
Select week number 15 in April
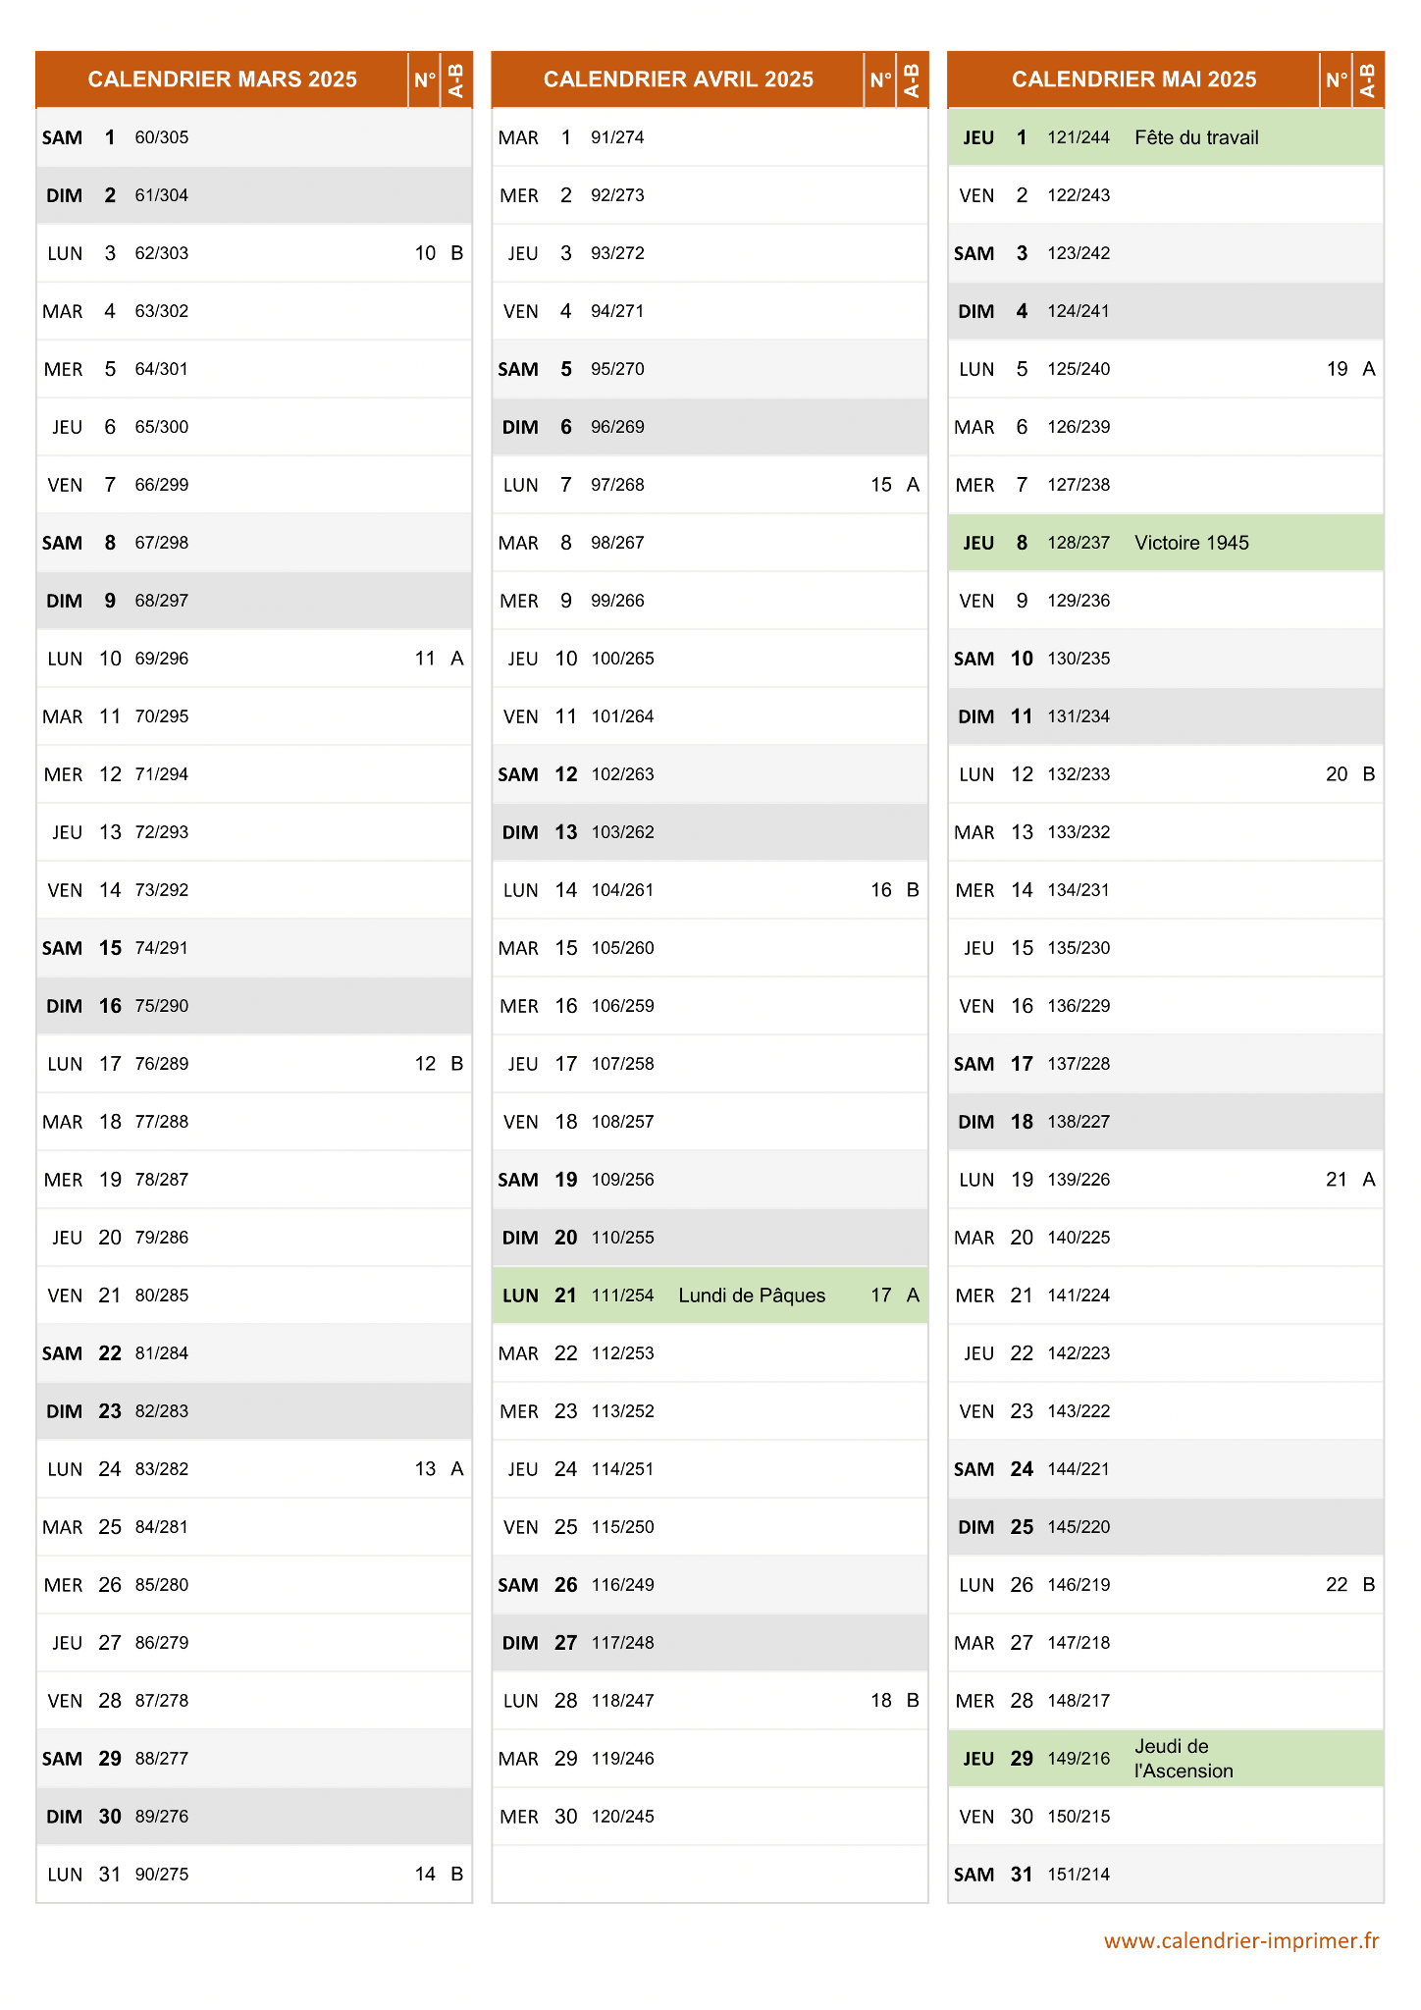tap(881, 485)
